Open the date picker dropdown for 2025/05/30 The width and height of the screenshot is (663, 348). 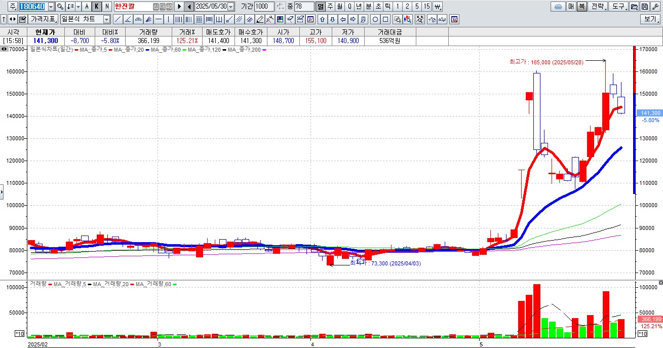click(x=231, y=7)
